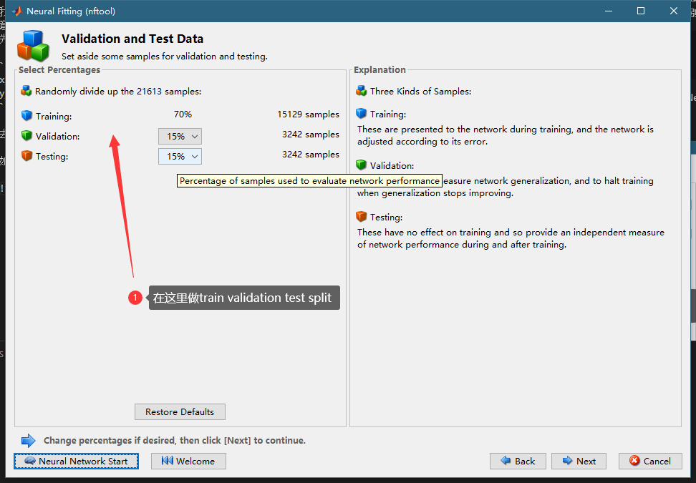Click the blue Training cube icon in Explanation
This screenshot has height=483, width=696.
pyautogui.click(x=362, y=114)
